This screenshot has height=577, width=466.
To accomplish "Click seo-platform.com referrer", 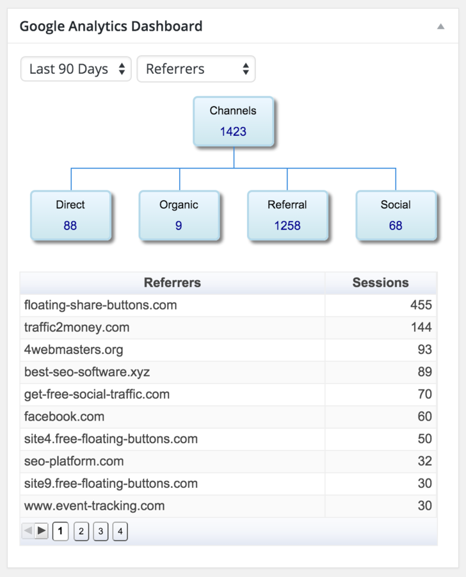I will [74, 462].
